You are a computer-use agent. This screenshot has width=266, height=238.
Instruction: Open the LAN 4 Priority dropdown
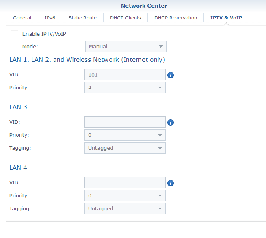tap(125, 195)
